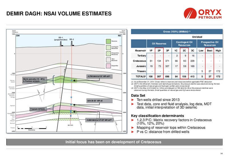
Task: Click the total 3C value '413'
Action: pos(192,76)
